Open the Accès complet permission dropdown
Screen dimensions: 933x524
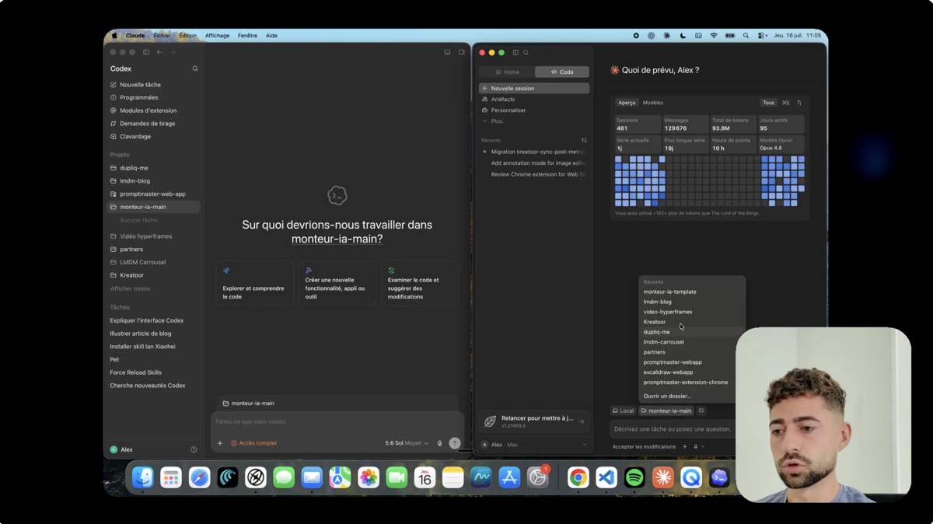point(254,443)
